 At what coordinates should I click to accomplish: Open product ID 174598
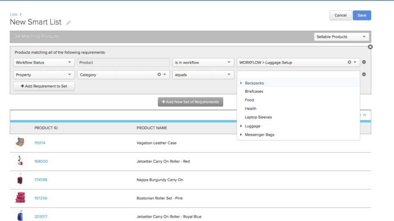point(41,180)
